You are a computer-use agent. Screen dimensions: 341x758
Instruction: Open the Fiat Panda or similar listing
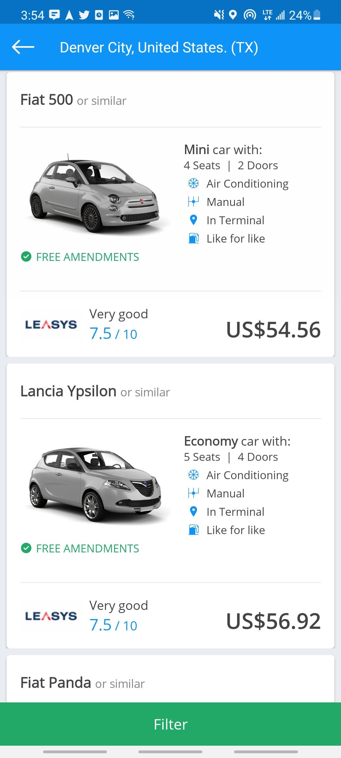82,683
